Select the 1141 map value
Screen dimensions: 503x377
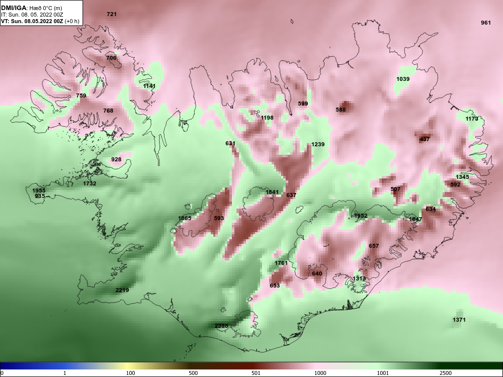[149, 86]
